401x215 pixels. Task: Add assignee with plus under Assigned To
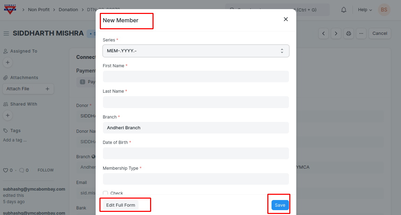[8, 62]
